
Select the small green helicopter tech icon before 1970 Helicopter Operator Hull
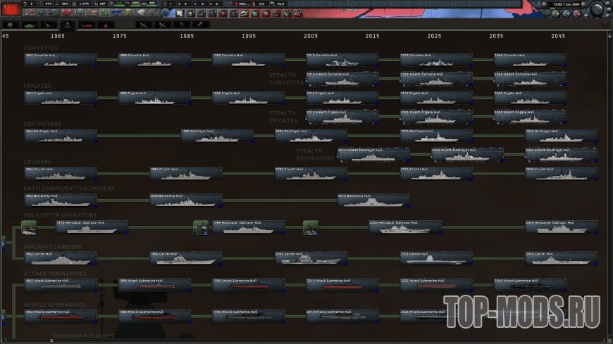pyautogui.click(x=29, y=227)
